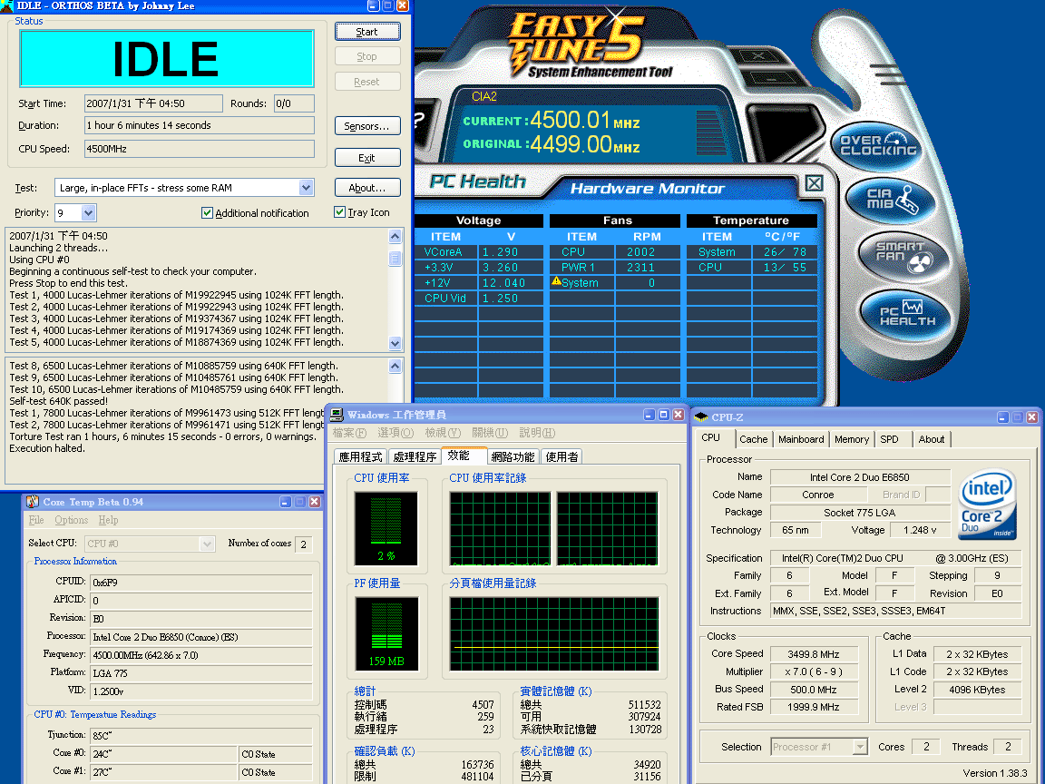Switch to the SPD tab in CPU-Z
Image resolution: width=1045 pixels, height=784 pixels.
click(889, 439)
